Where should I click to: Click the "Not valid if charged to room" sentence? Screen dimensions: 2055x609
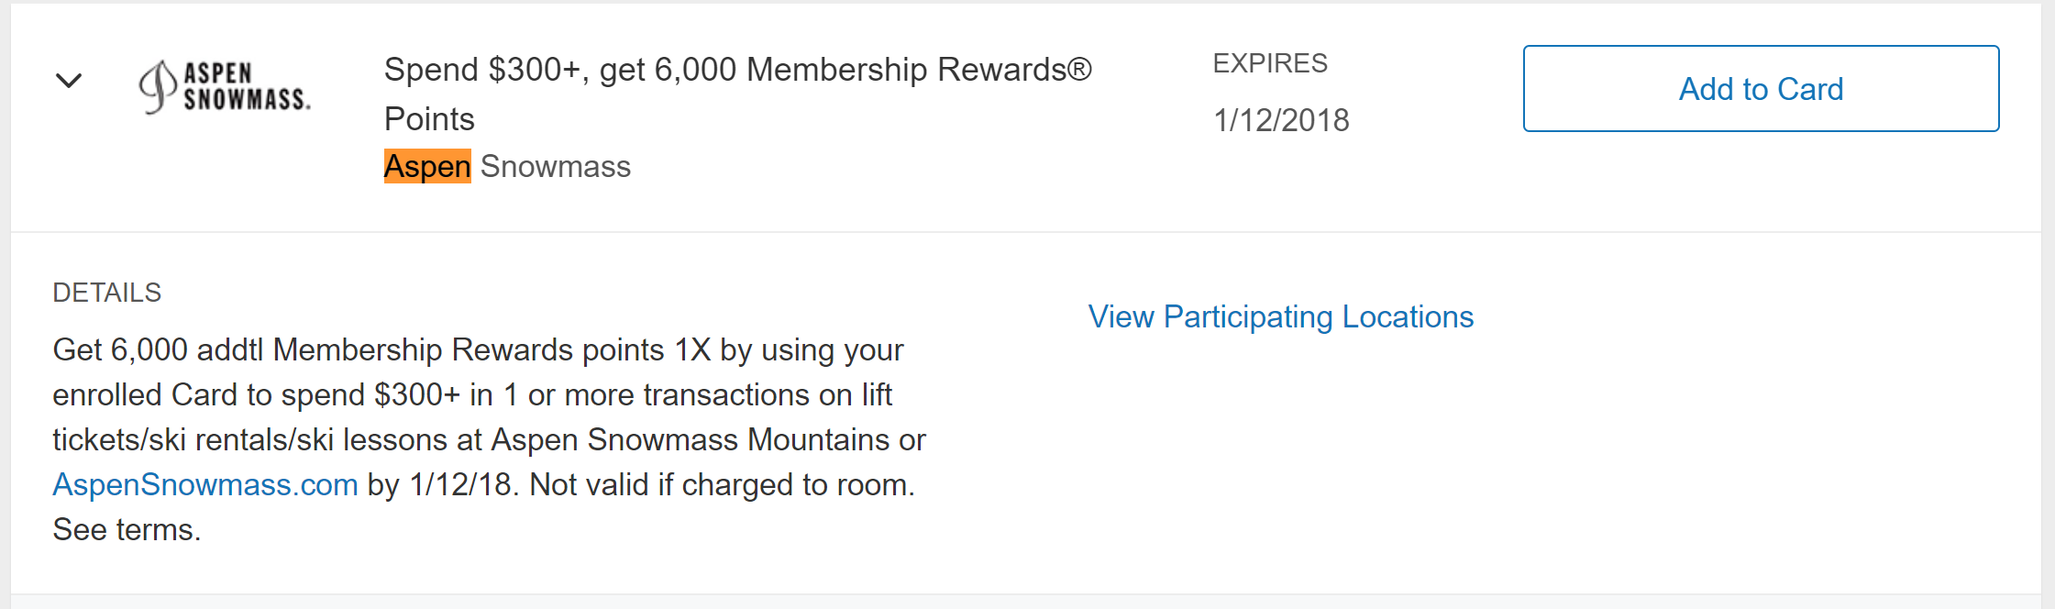722,484
